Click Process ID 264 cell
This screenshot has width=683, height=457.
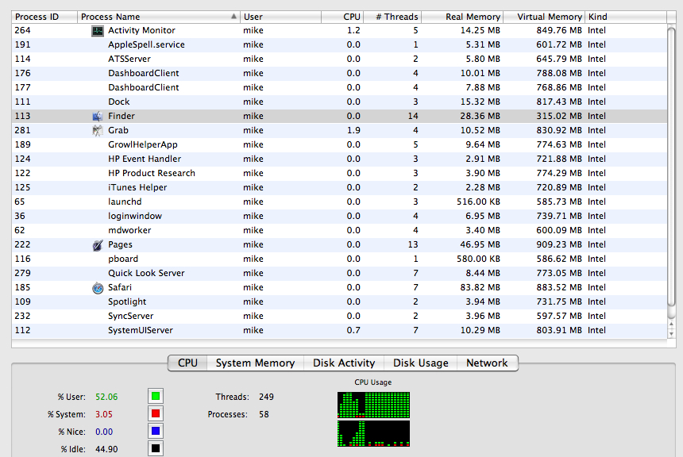pyautogui.click(x=23, y=30)
